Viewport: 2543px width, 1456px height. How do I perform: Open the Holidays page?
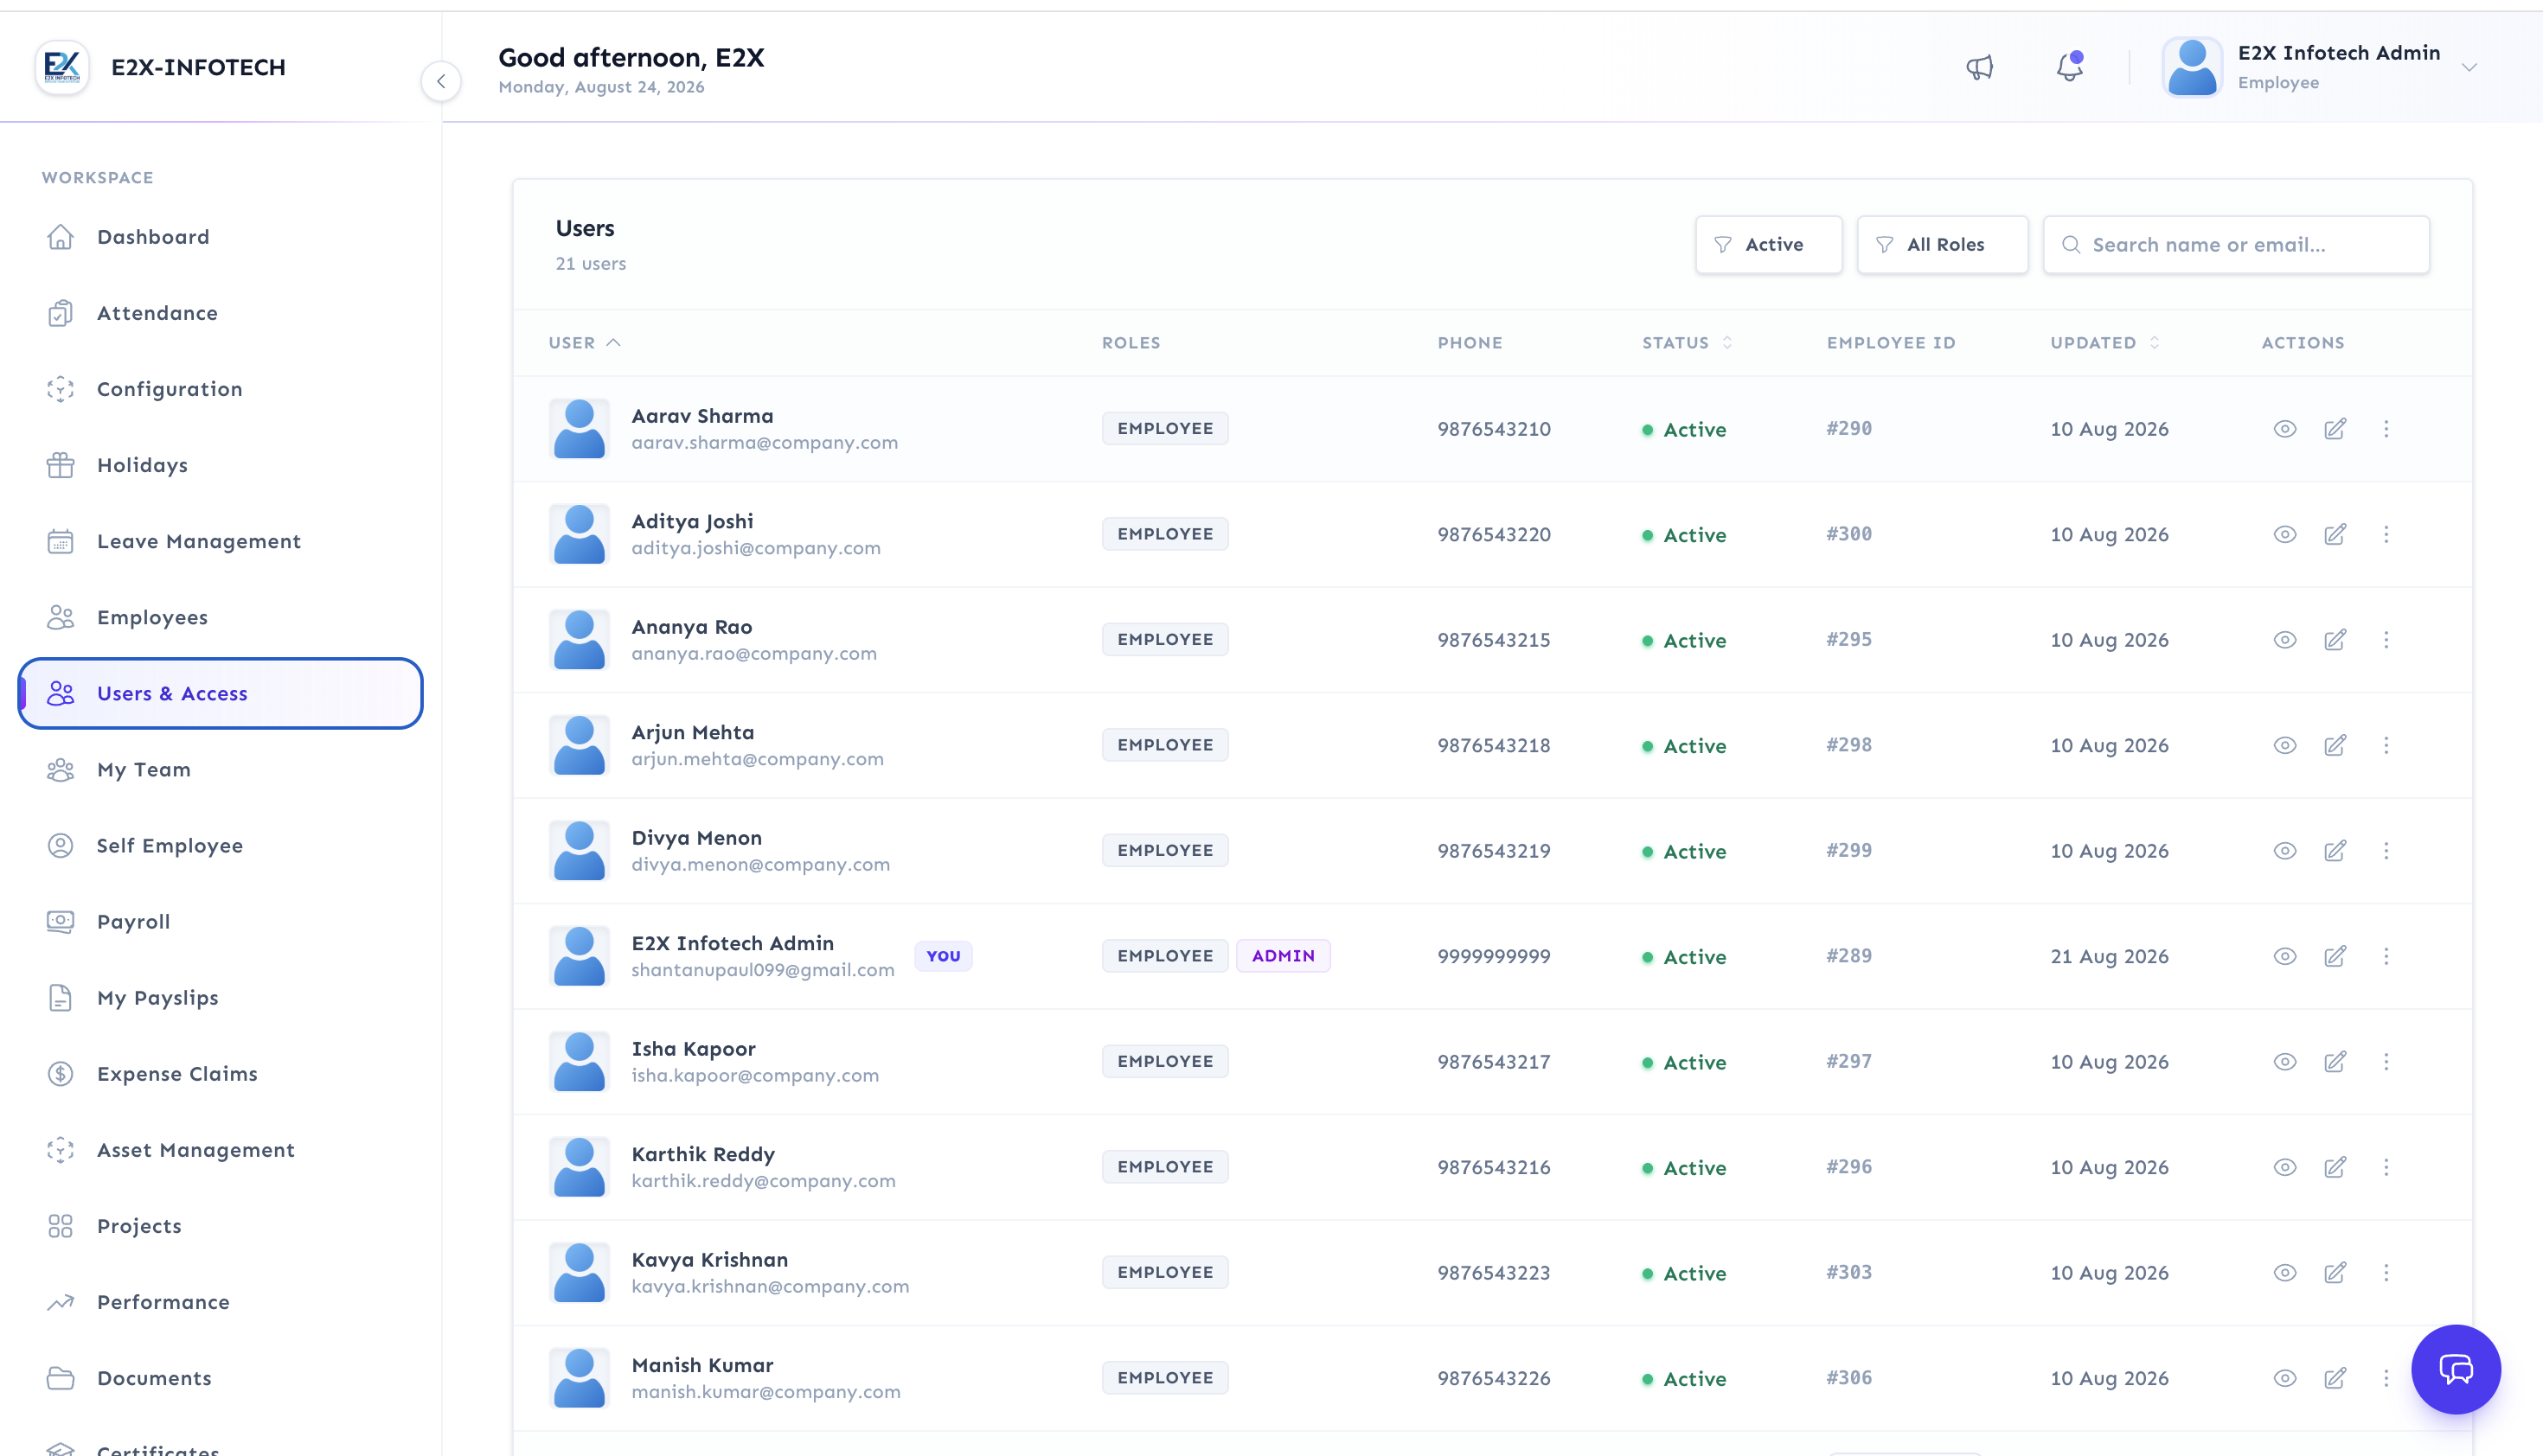point(220,465)
